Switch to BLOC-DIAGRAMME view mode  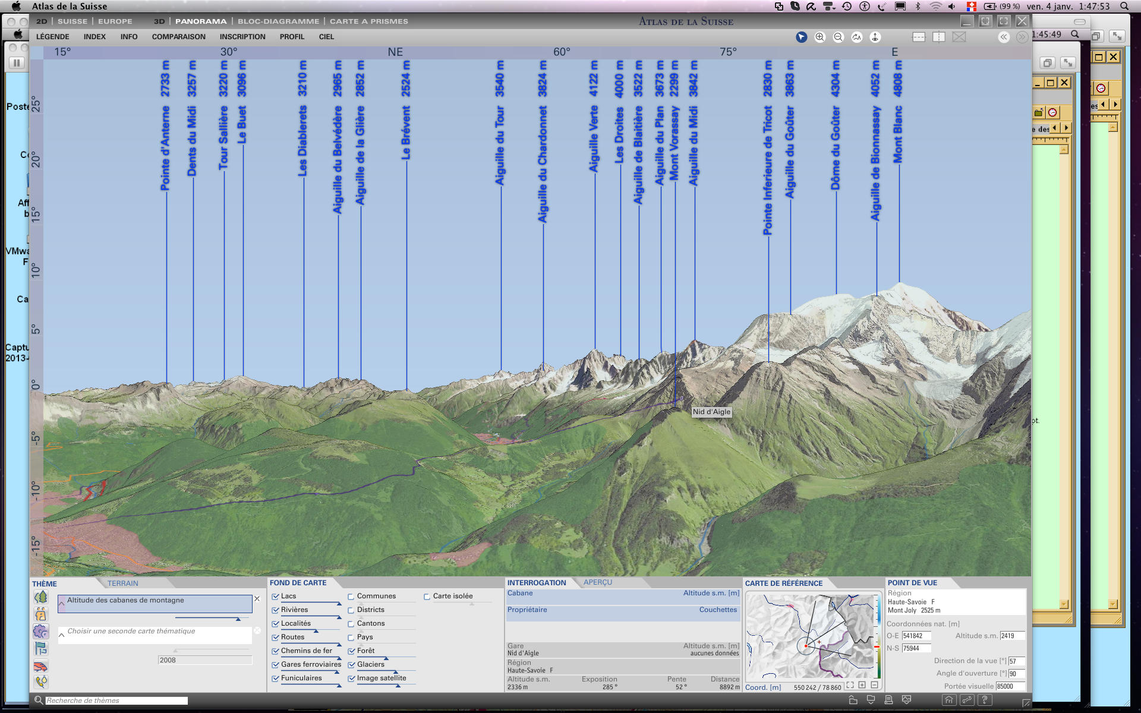(278, 21)
